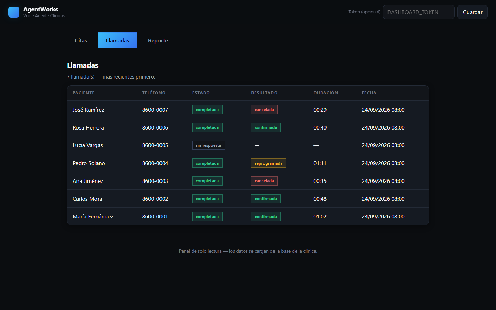Click the ESTADO column header
496x310 pixels.
(x=201, y=93)
